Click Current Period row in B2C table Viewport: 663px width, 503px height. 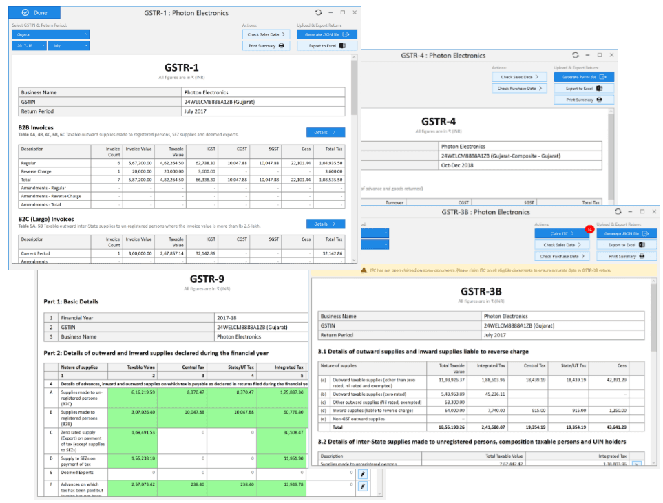pos(182,253)
